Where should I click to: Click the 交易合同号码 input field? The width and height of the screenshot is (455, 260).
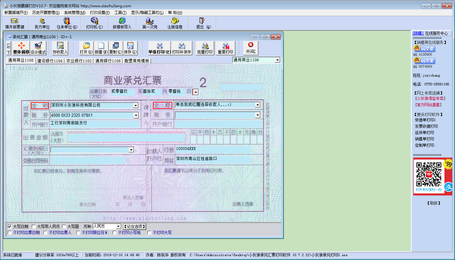pos(88,161)
